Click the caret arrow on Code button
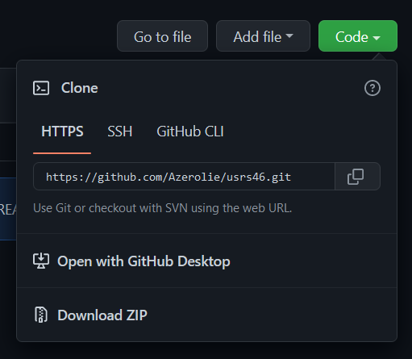 point(377,38)
